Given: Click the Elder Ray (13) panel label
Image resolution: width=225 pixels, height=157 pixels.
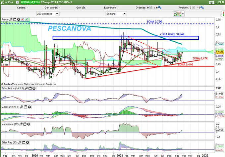Looking at the screenshot, I should tap(9, 142).
